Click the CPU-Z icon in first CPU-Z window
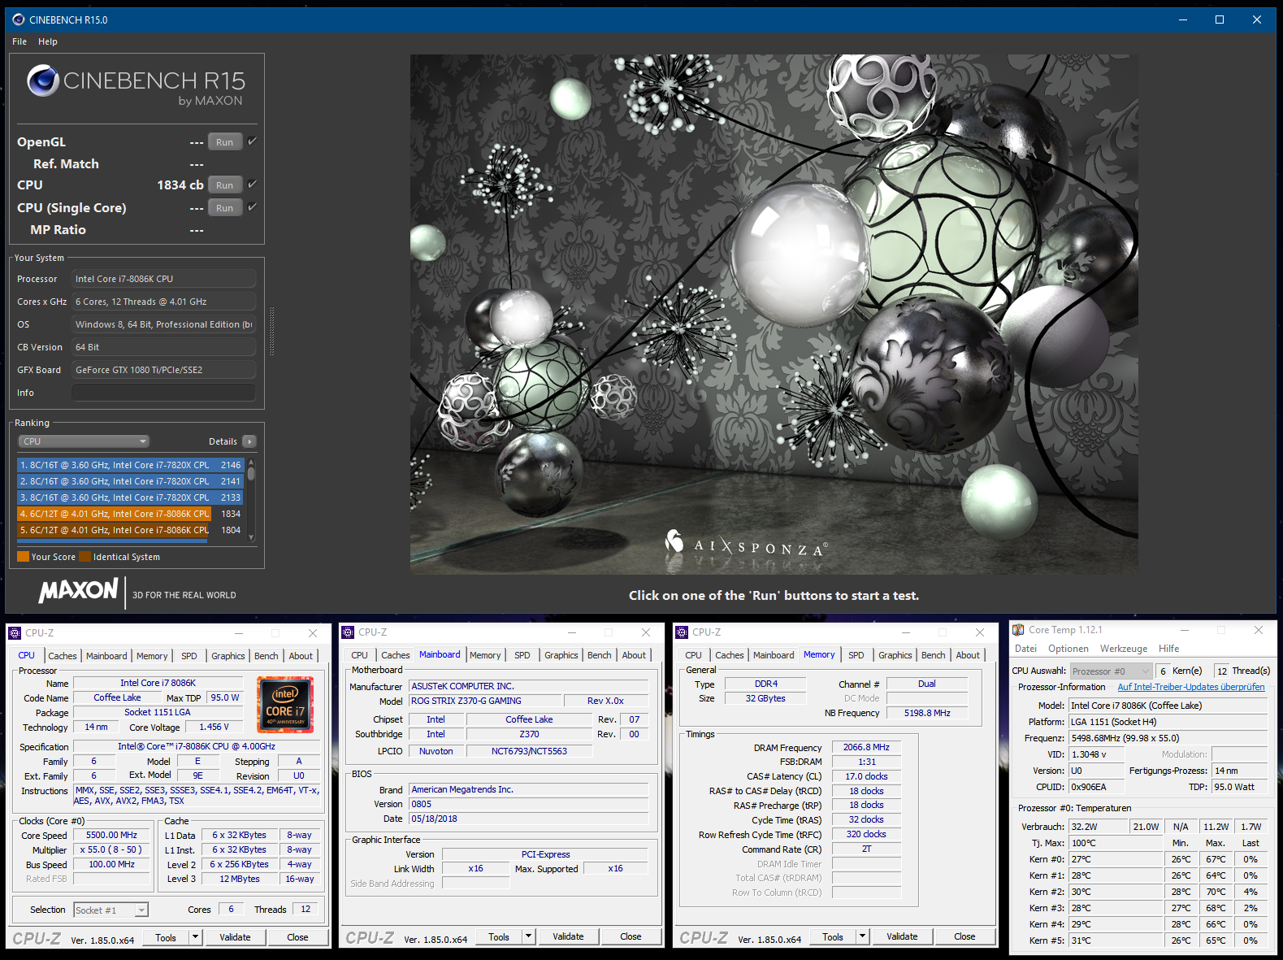Viewport: 1283px width, 960px height. click(x=15, y=632)
